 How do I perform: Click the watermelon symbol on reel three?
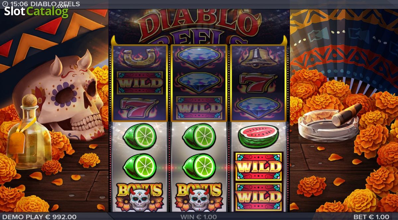pyautogui.click(x=258, y=136)
